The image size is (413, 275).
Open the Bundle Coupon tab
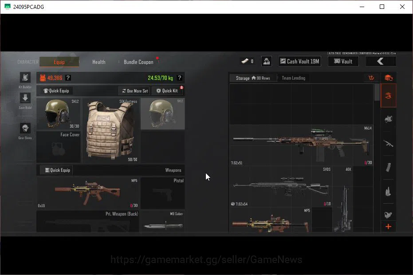tap(138, 62)
